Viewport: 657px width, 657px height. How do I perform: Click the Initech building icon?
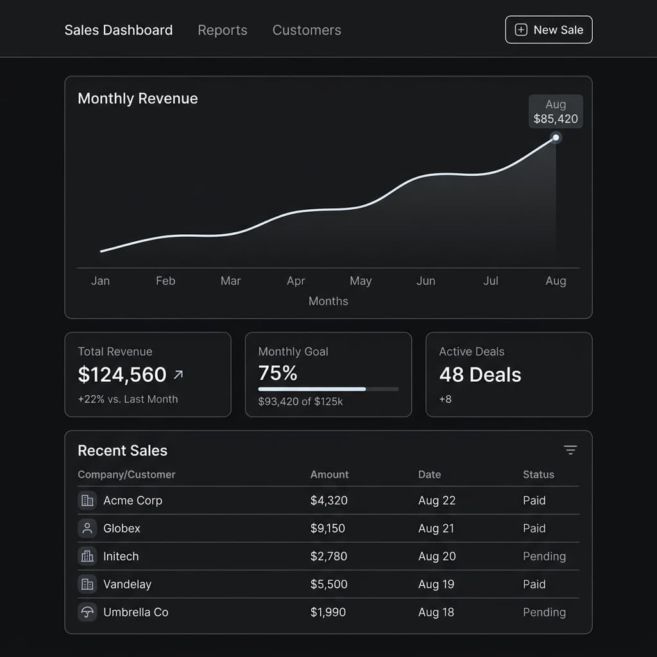pyautogui.click(x=87, y=556)
